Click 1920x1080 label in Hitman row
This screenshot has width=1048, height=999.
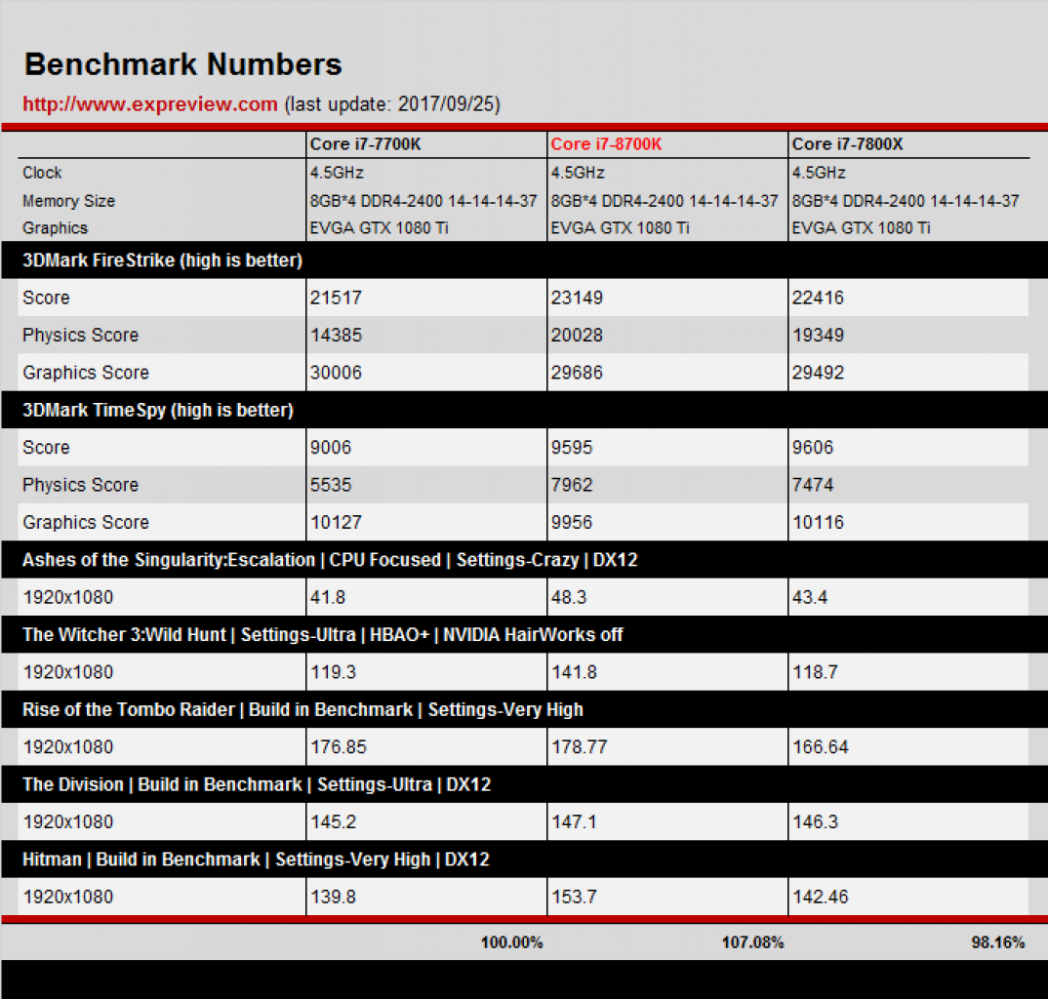tap(68, 897)
